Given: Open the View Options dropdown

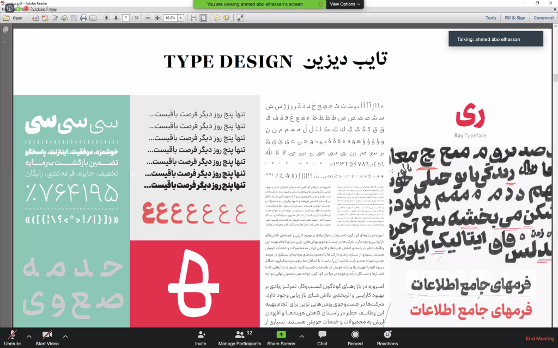Looking at the screenshot, I should (345, 4).
